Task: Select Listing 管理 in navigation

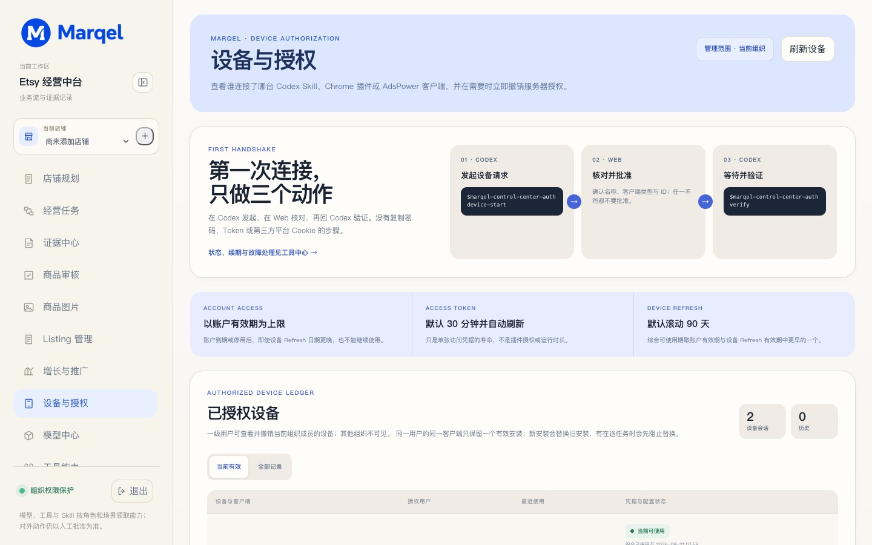Action: tap(85, 339)
